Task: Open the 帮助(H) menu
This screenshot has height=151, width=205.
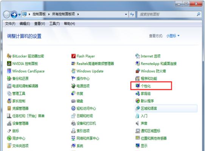Action: click(x=70, y=24)
